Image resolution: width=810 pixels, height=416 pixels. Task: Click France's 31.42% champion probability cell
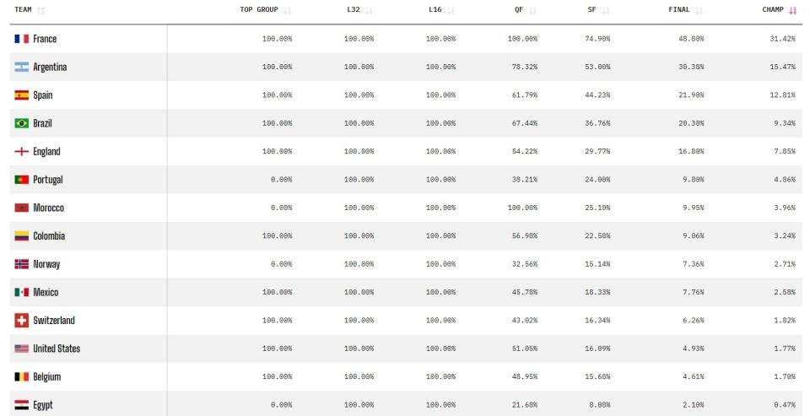click(782, 39)
